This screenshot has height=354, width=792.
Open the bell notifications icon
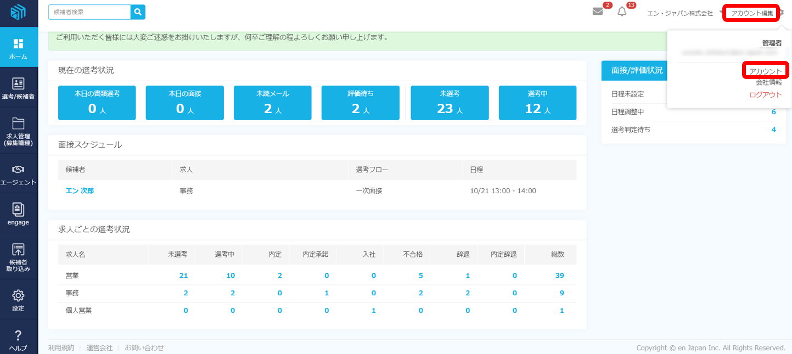point(622,12)
